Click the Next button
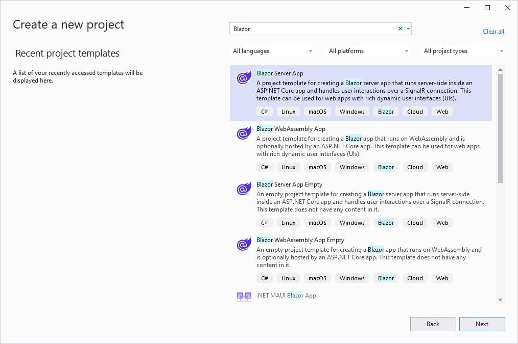This screenshot has height=344, width=518. click(x=482, y=324)
